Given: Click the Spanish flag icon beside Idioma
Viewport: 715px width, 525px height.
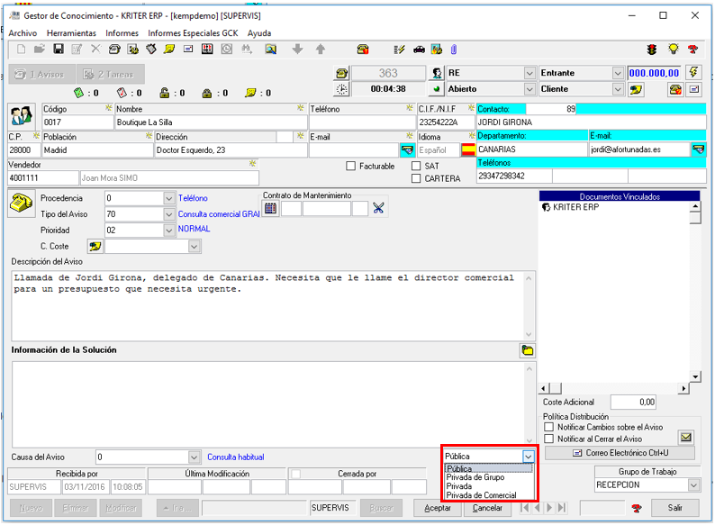Looking at the screenshot, I should [x=468, y=149].
